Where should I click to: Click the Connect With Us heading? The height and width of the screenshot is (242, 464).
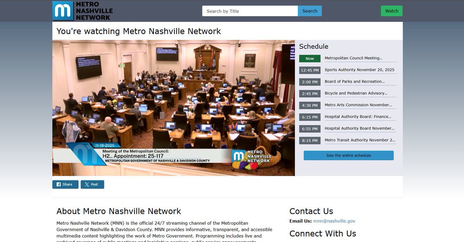point(323,234)
